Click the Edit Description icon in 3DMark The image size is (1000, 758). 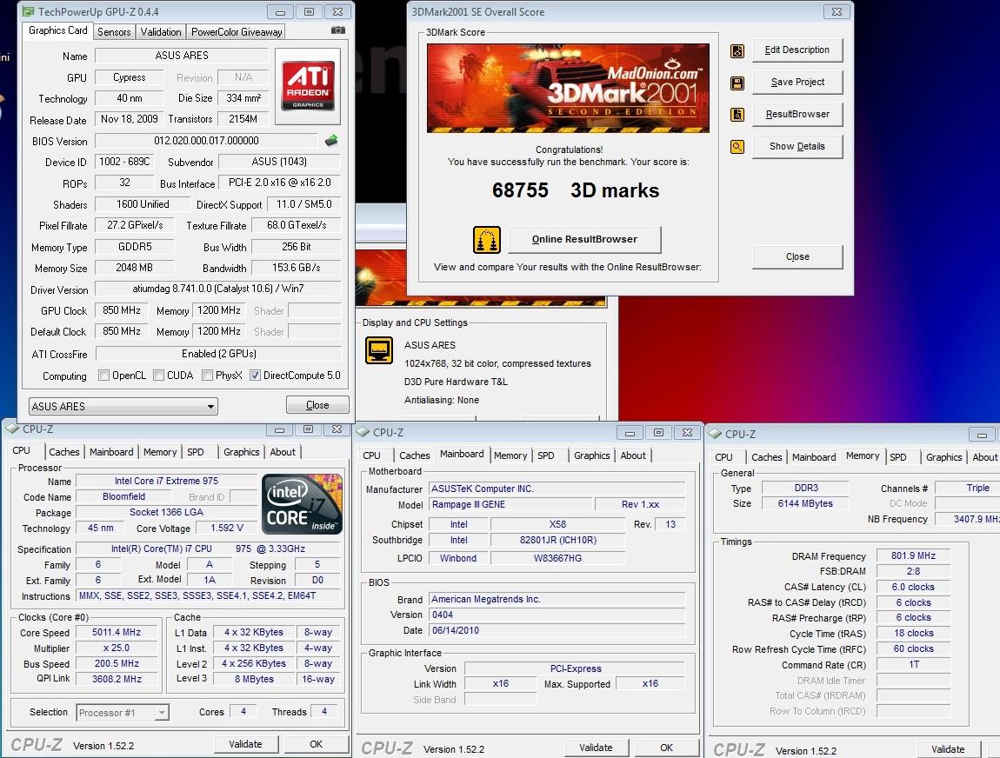737,51
